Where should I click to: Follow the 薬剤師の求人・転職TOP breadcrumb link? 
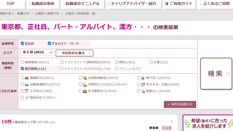point(15,13)
